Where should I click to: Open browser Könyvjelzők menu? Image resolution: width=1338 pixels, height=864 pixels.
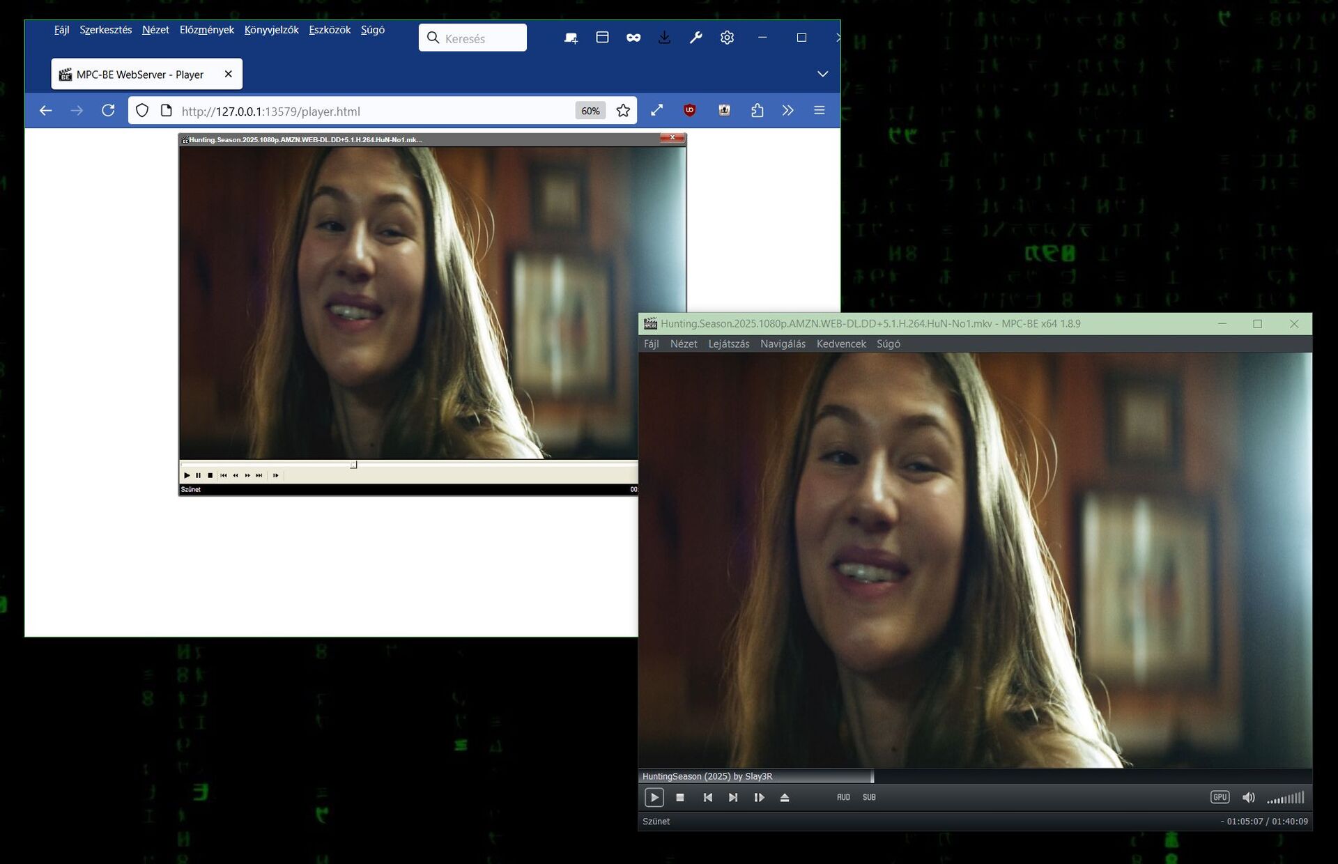272,29
